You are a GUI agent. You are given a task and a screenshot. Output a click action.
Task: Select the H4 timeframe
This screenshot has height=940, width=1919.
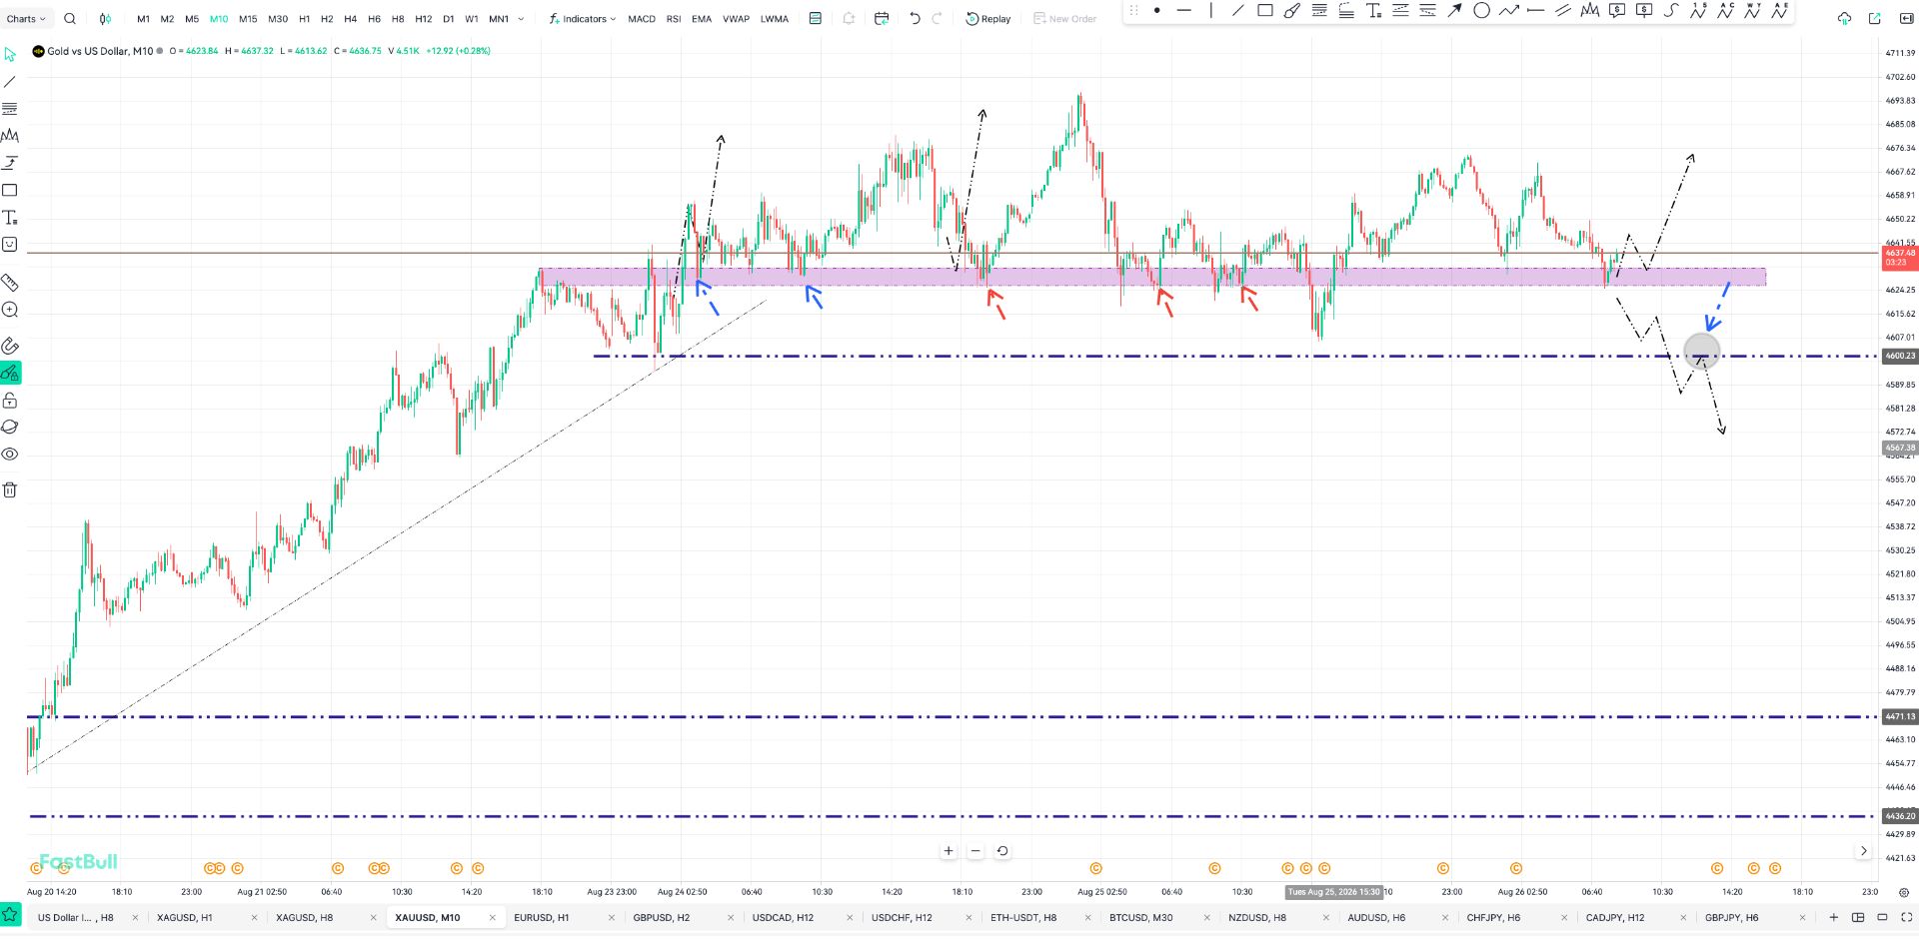(350, 19)
